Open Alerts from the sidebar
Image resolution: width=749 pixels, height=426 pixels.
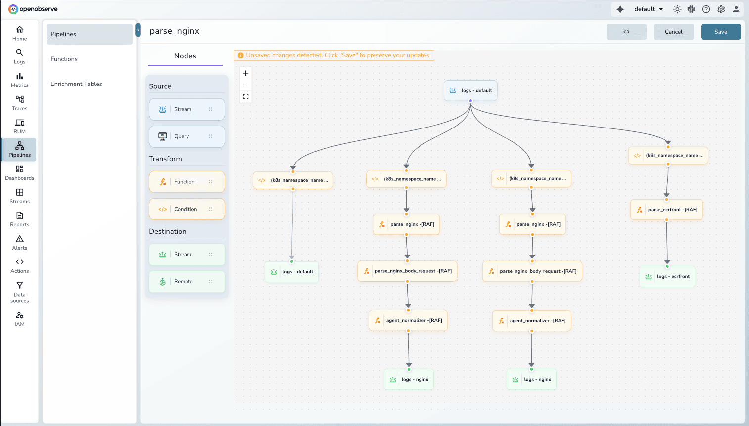(19, 242)
